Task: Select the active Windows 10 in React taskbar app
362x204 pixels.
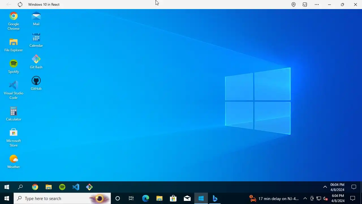Action: pyautogui.click(x=201, y=198)
